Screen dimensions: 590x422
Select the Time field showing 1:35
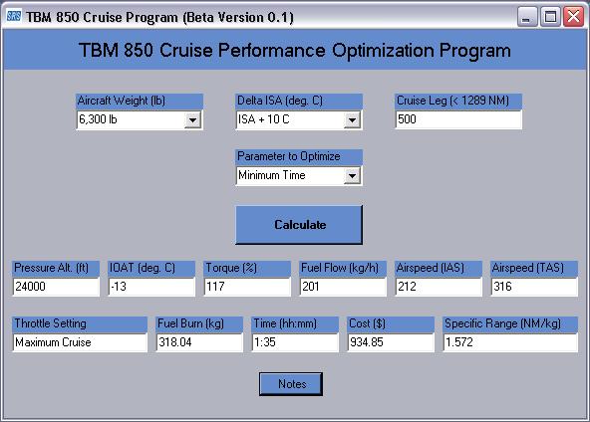click(x=295, y=342)
